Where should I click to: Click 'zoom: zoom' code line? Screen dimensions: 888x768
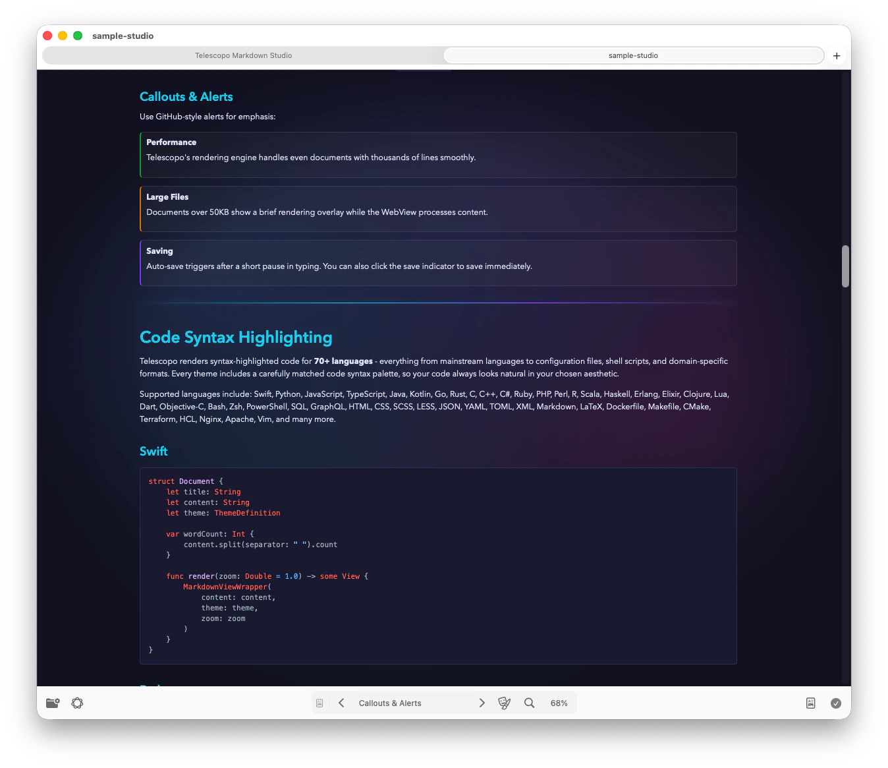click(x=223, y=618)
